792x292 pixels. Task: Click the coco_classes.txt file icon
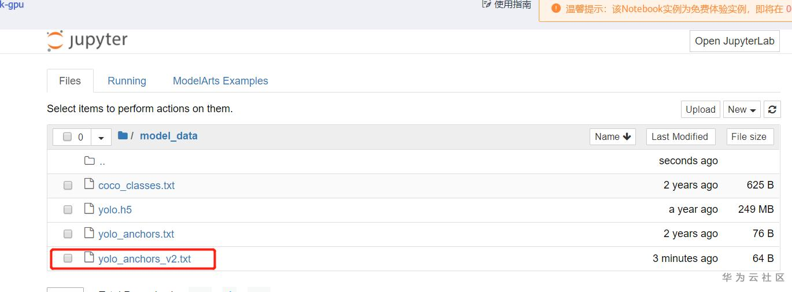coord(89,184)
